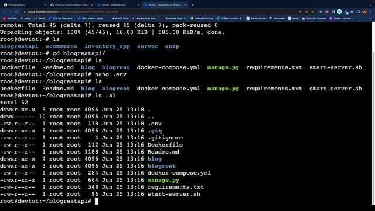Open a new browser tab

[x=193, y=5]
